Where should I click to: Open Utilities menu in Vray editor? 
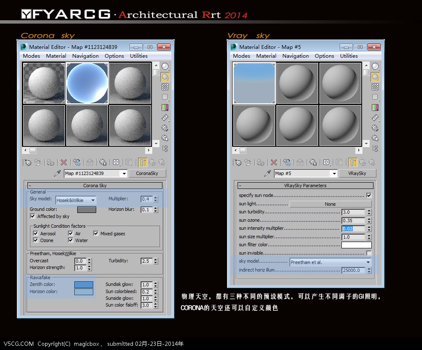pyautogui.click(x=349, y=56)
